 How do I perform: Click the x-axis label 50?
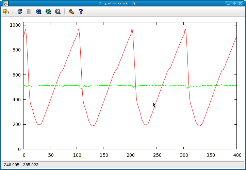tap(51, 155)
